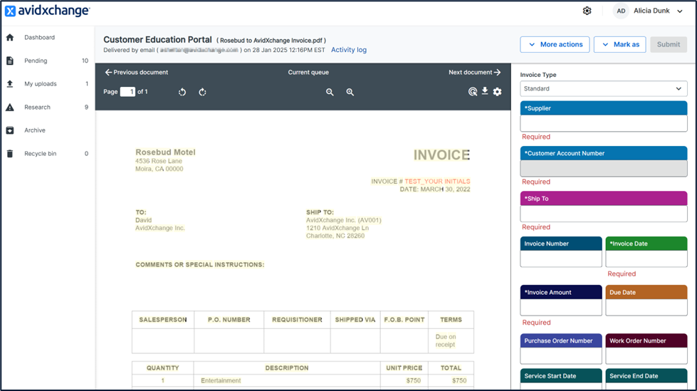Click the Supplier input field
Screen dimensions: 697x391
point(604,123)
